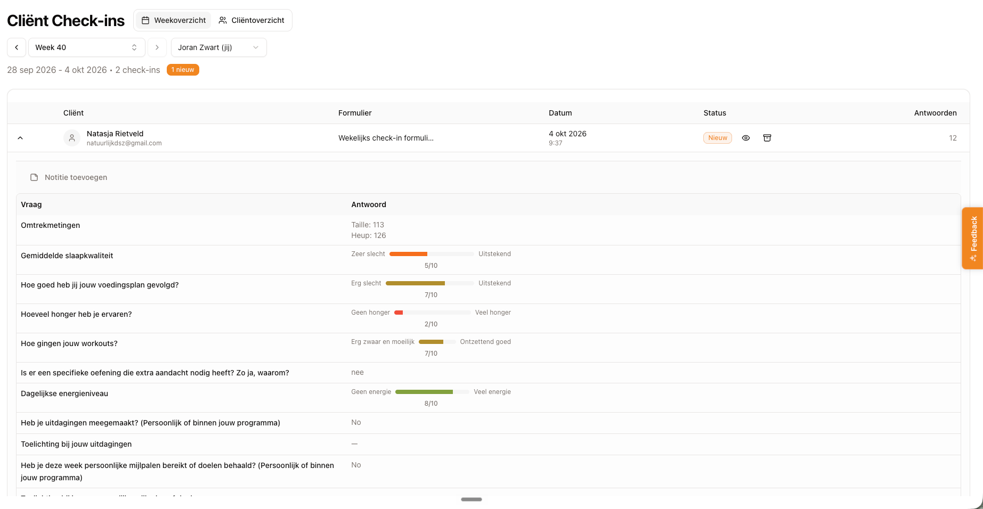Click the date 4 okt 2026

pos(567,134)
